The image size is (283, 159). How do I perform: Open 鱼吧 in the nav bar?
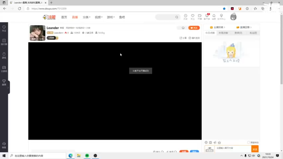[x=122, y=17]
